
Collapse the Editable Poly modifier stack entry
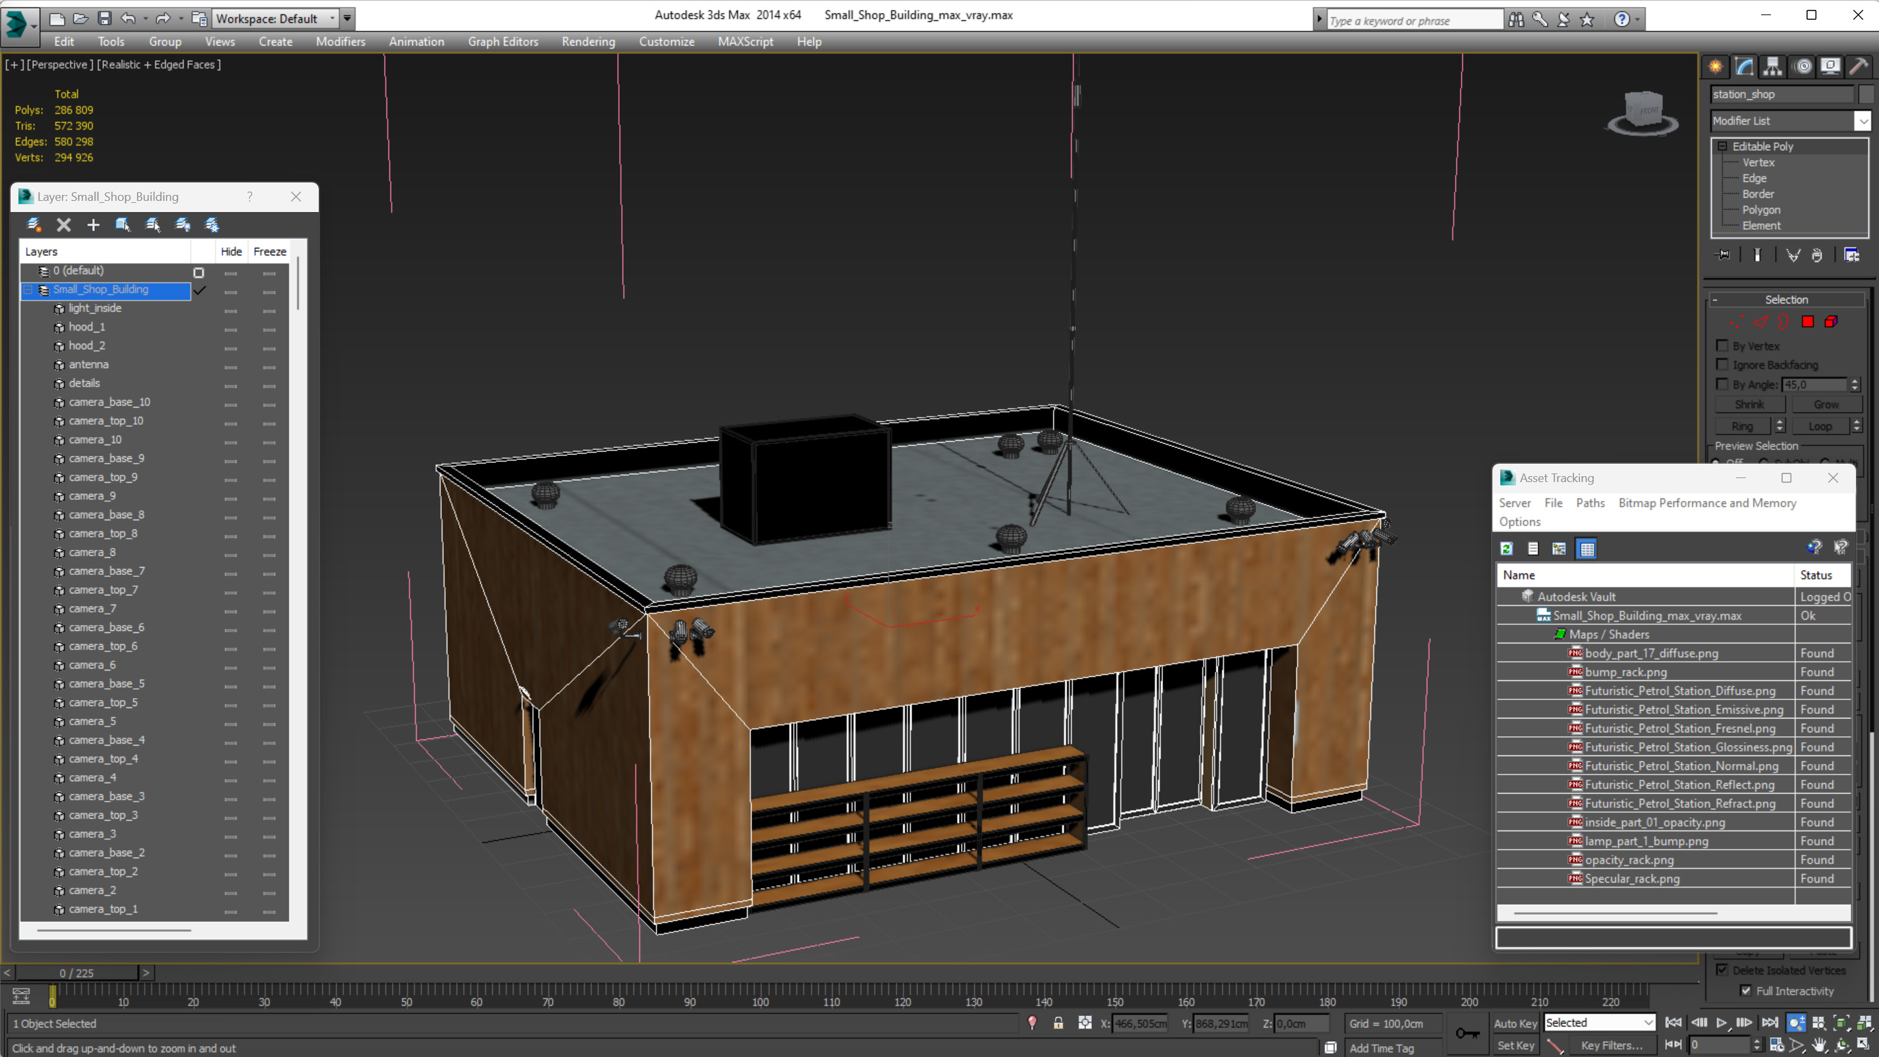tap(1722, 146)
